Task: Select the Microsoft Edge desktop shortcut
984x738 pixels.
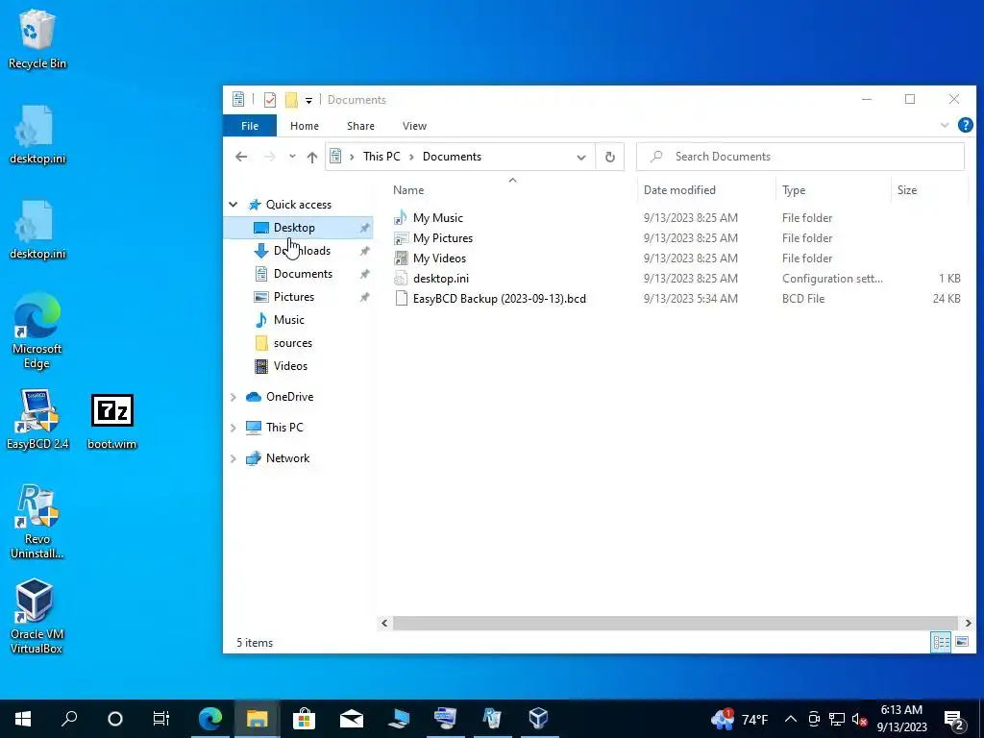Action: (37, 331)
